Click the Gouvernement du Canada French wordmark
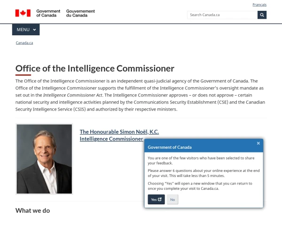The height and width of the screenshot is (226, 282). click(x=80, y=13)
